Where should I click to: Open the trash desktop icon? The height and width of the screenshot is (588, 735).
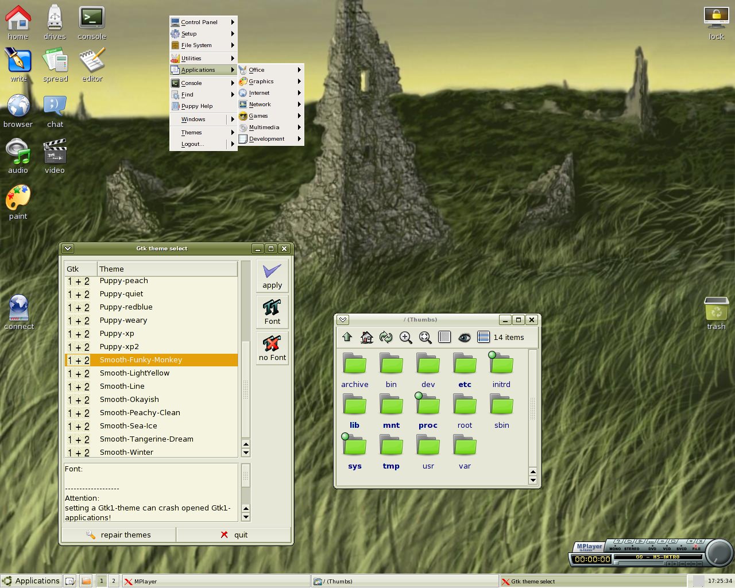(716, 314)
